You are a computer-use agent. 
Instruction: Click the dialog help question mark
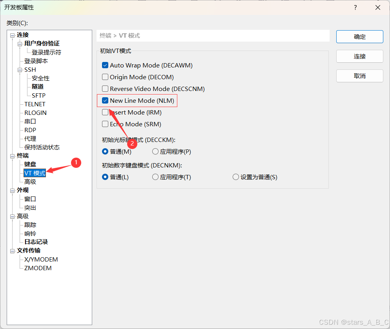tap(355, 7)
